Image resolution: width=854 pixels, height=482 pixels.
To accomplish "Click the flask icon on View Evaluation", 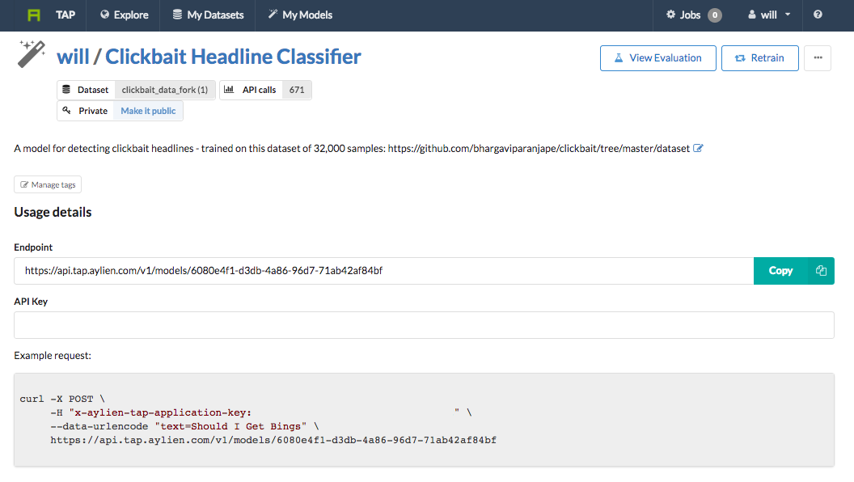I will [619, 57].
